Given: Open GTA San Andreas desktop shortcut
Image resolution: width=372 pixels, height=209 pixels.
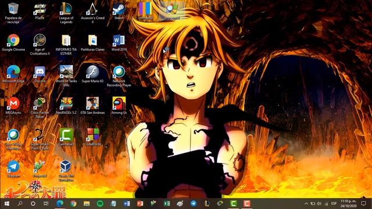Looking at the screenshot, I should click(x=92, y=106).
